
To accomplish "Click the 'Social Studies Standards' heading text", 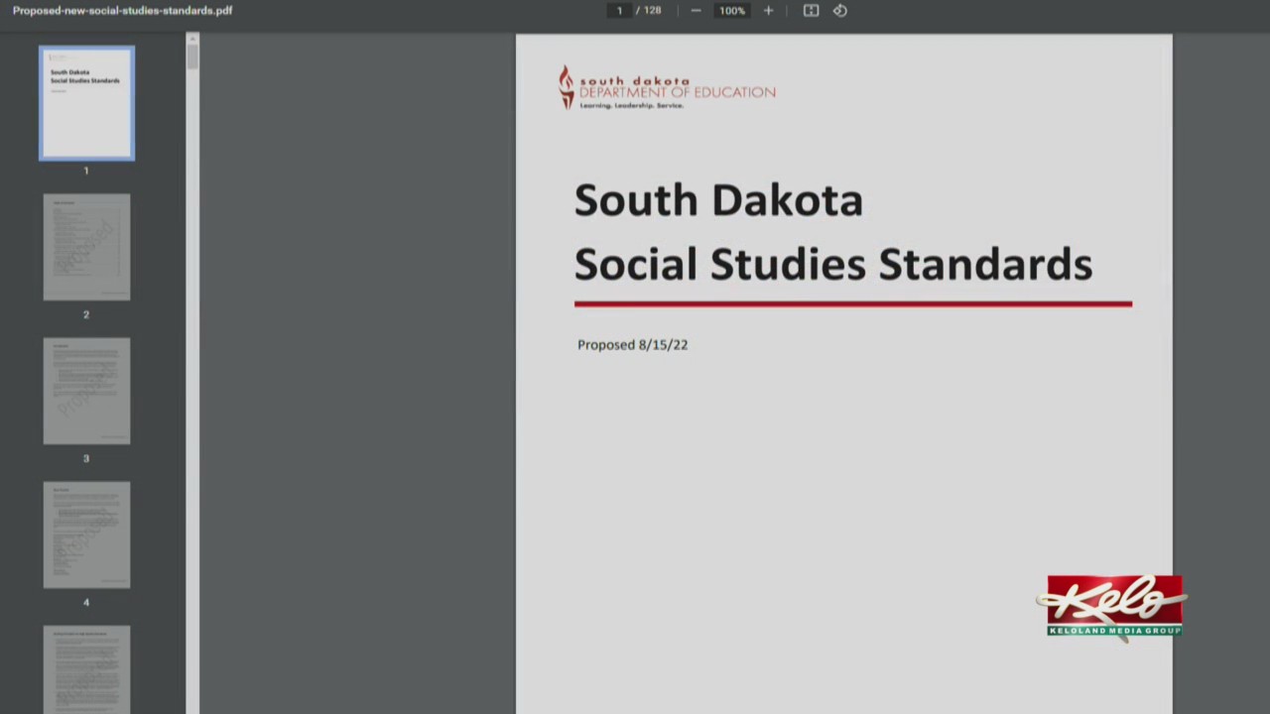I will [832, 263].
